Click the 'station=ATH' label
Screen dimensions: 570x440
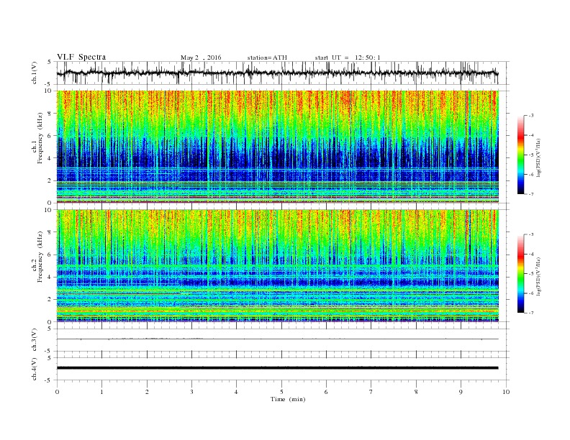[267, 58]
